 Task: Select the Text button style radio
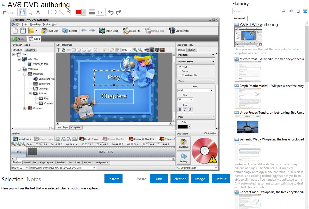click(180, 67)
